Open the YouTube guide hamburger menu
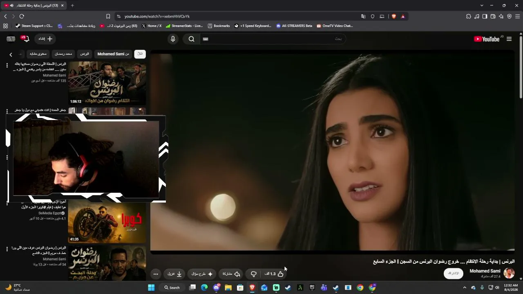523x294 pixels. pos(509,39)
